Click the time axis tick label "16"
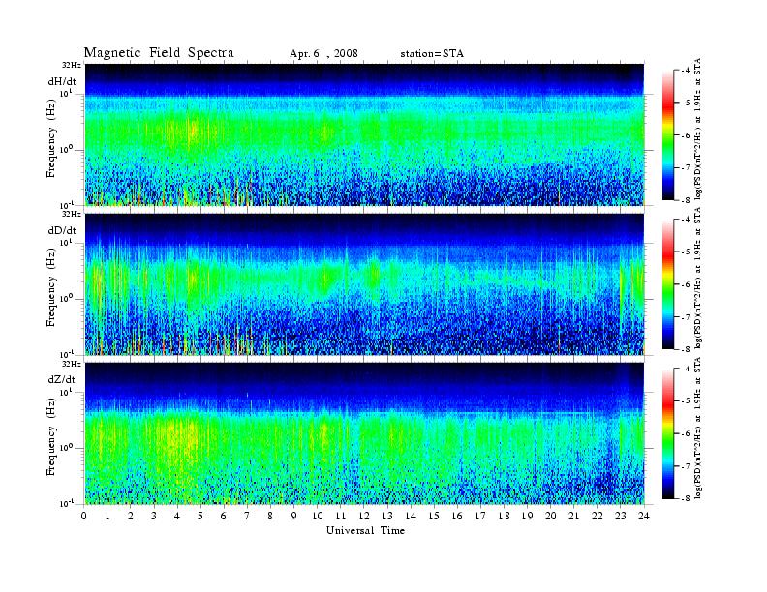 (x=457, y=516)
